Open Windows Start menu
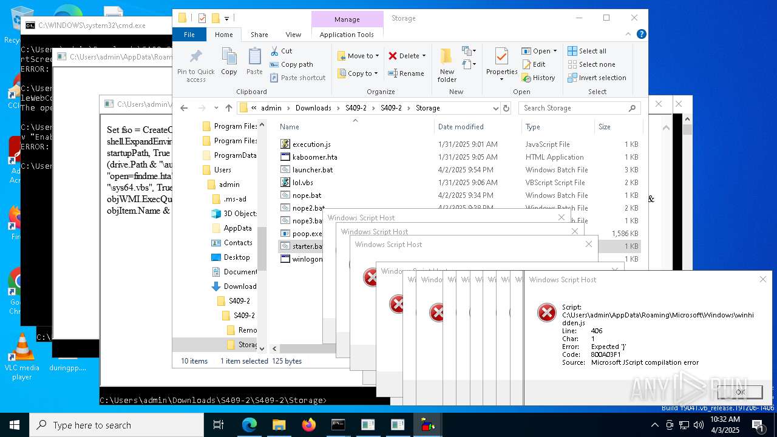Screen dimensions: 777x437 pyautogui.click(x=15, y=425)
